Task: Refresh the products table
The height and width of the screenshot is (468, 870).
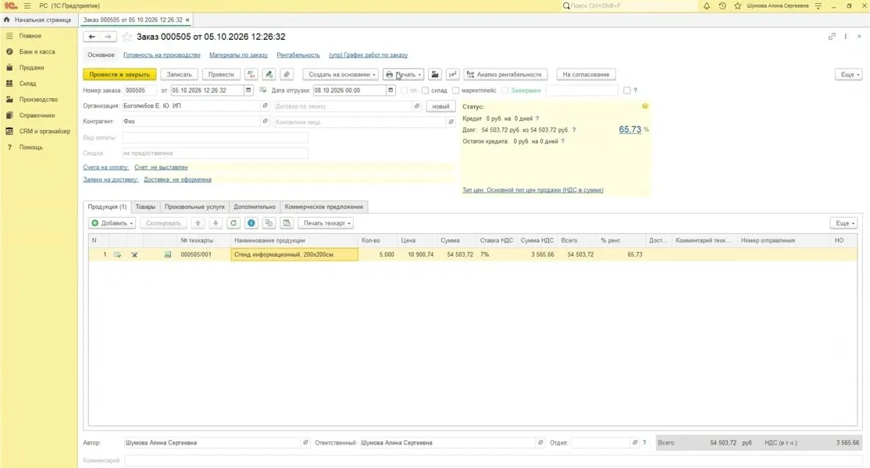Action: coord(234,223)
